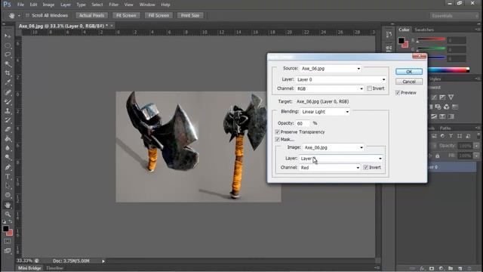The width and height of the screenshot is (483, 272).
Task: Click Cancel in Apply Image dialog
Action: (409, 82)
